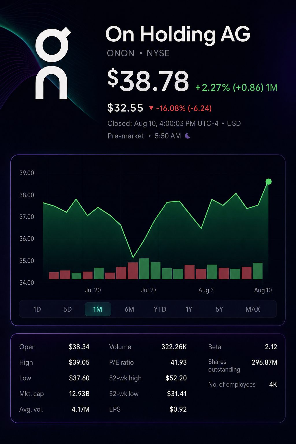Viewport: 296px width, 444px height.
Task: Click the Aug 10 x-axis date label
Action: tap(263, 290)
